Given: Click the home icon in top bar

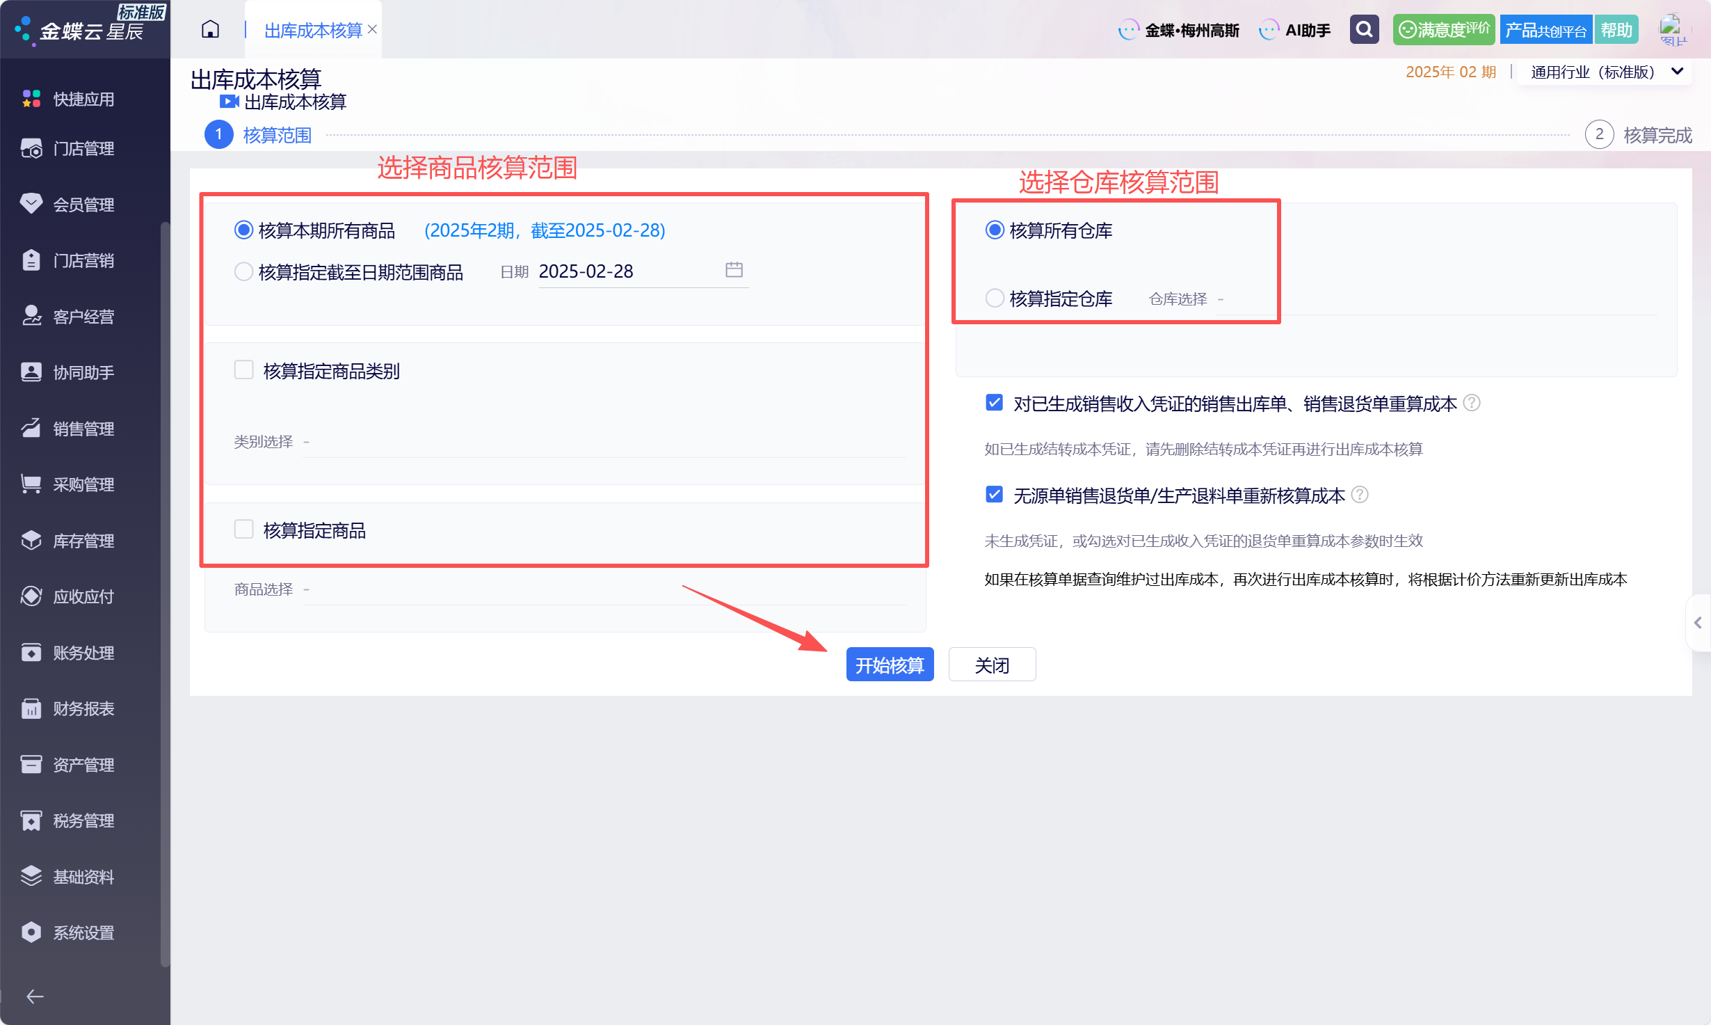Looking at the screenshot, I should tap(210, 29).
